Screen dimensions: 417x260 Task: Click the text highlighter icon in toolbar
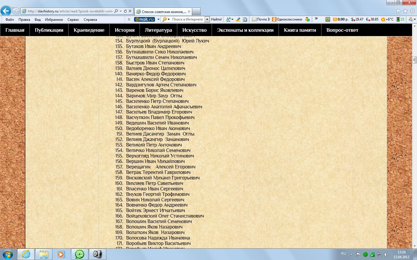(x=238, y=19)
